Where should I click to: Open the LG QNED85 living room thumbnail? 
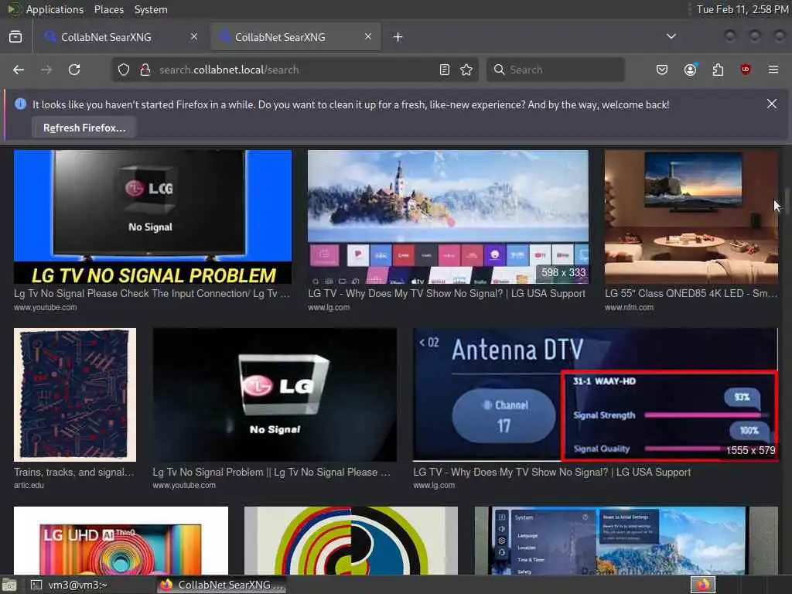click(x=691, y=217)
